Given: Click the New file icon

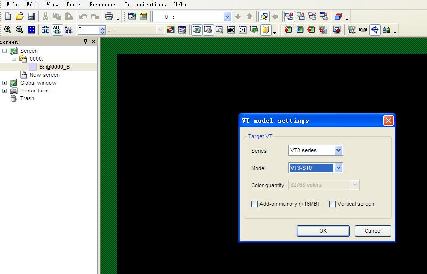Looking at the screenshot, I should point(8,17).
